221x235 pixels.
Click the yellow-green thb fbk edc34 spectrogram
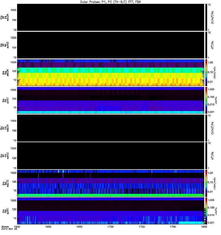click(111, 73)
